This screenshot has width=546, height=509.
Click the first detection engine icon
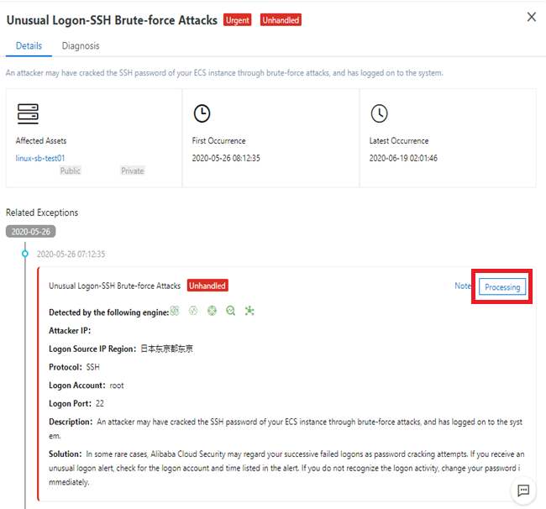pyautogui.click(x=175, y=311)
